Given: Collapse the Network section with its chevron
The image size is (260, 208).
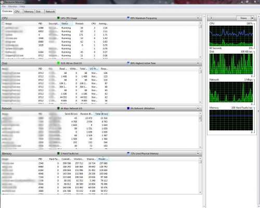Looking at the screenshot, I should (198, 108).
